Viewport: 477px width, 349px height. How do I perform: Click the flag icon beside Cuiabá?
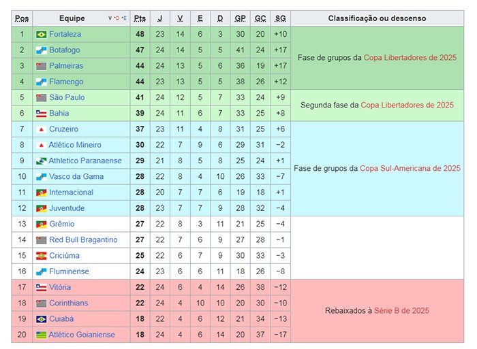(x=41, y=319)
